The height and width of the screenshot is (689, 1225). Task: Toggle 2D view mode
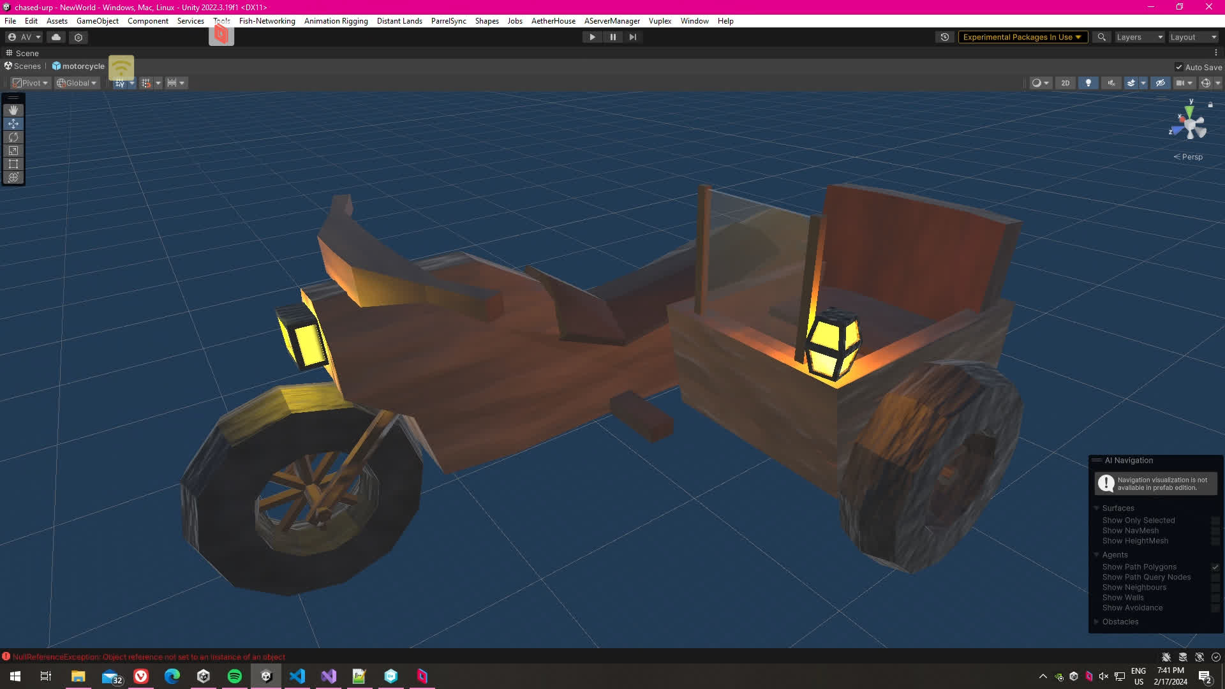1065,83
